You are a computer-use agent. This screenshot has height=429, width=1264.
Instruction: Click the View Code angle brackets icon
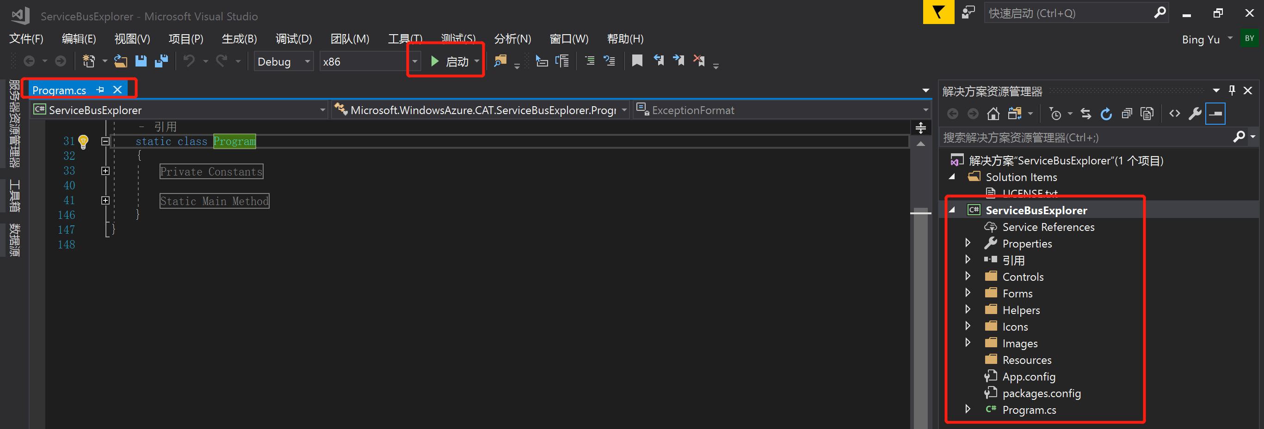(1174, 114)
